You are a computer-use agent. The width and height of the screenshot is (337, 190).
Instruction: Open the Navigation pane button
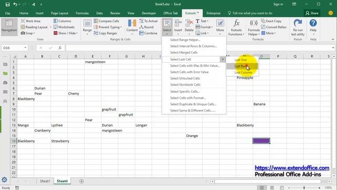point(9,27)
